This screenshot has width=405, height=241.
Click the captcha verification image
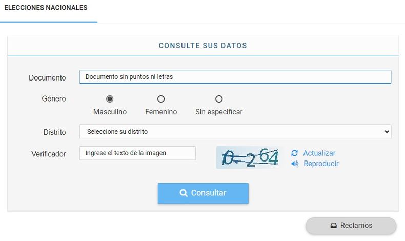(x=250, y=158)
